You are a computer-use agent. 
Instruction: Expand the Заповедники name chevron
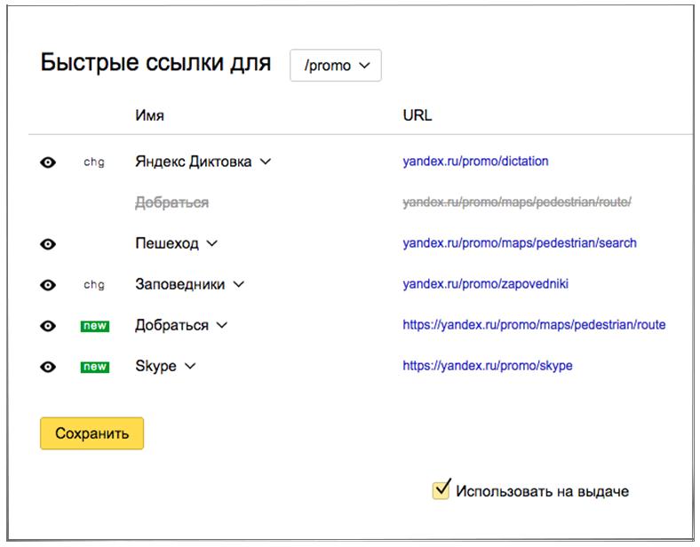pyautogui.click(x=239, y=284)
